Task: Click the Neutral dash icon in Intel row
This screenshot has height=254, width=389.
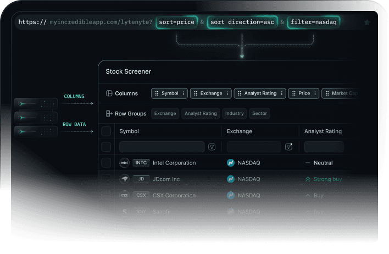Action: (308, 163)
